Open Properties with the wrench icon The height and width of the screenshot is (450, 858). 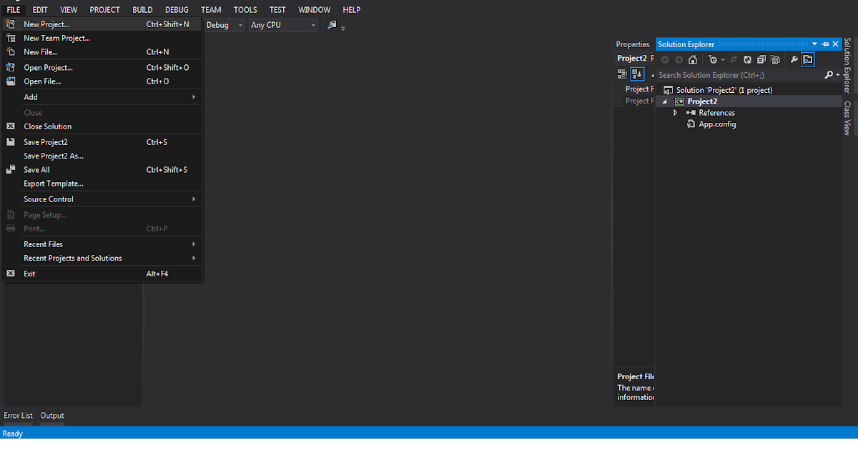pyautogui.click(x=794, y=59)
